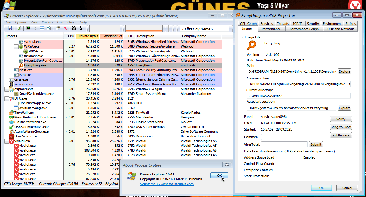Click the red X Kill Process toolbar icon
Image resolution: width=366 pixels, height=197 pixels.
(x=65, y=28)
